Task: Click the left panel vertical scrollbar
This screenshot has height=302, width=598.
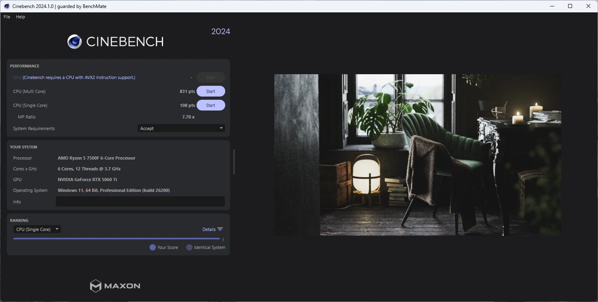Action: (x=234, y=162)
